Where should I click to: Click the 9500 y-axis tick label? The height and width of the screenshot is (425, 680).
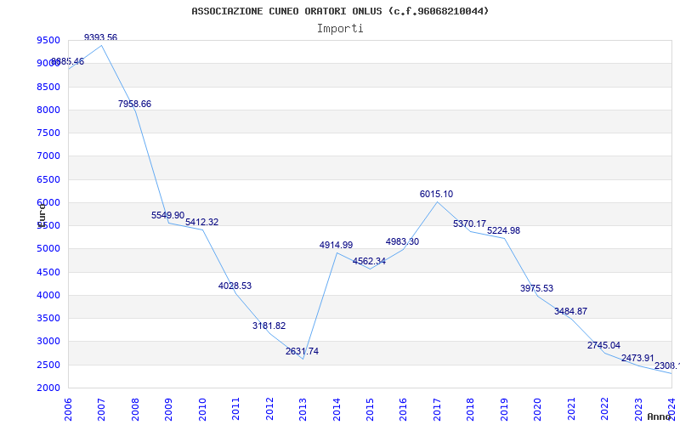click(48, 41)
